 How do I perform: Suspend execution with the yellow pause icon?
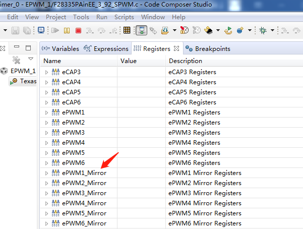67,30
